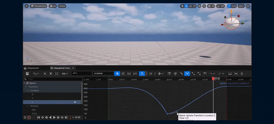Focus the curve Filter search field
This screenshot has width=274, height=124.
click(53, 79)
